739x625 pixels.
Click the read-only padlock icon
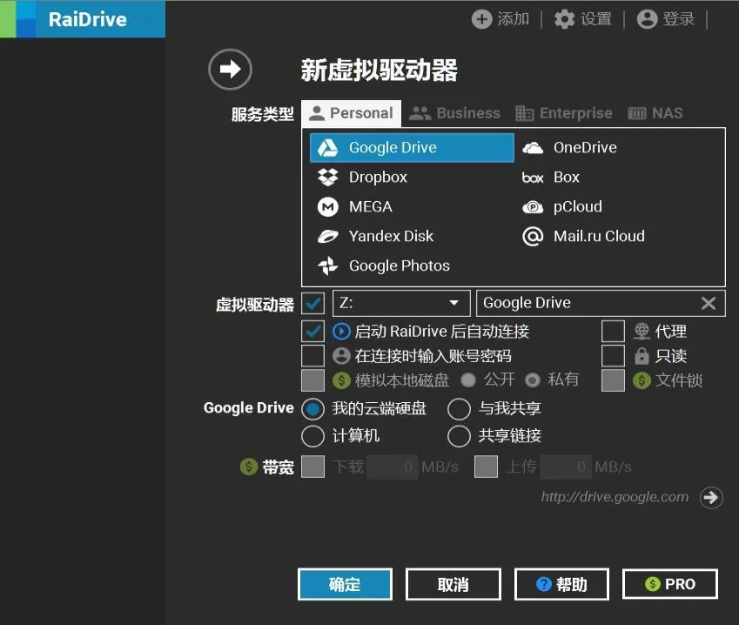(x=642, y=356)
